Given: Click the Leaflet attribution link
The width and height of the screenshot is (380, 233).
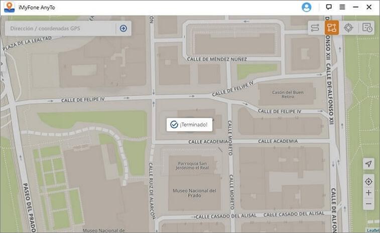Looking at the screenshot, I should [x=373, y=230].
